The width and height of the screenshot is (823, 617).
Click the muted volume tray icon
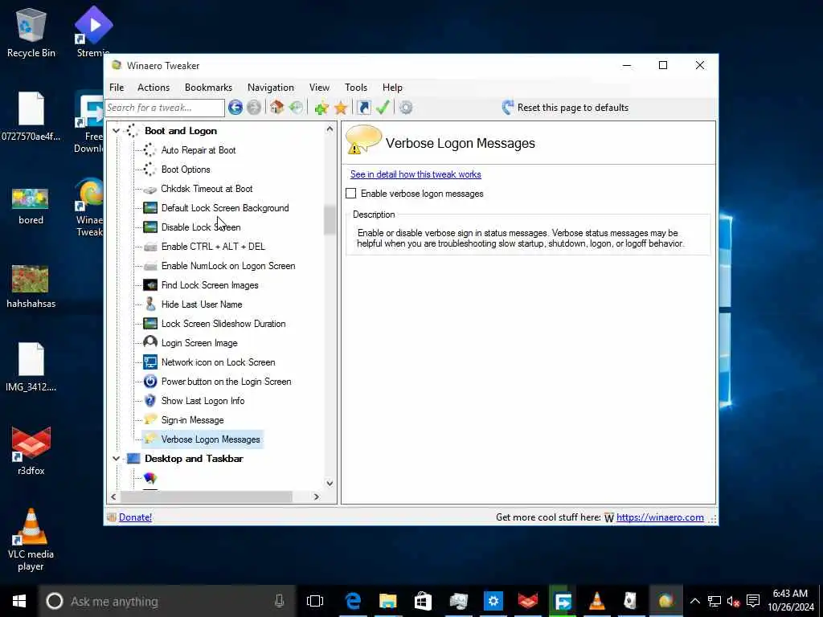pyautogui.click(x=733, y=601)
